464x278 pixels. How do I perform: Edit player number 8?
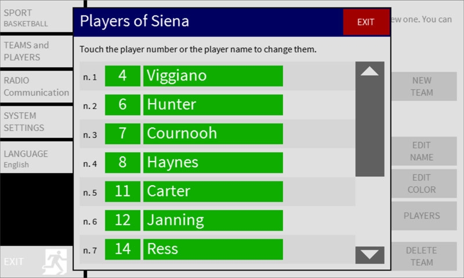(x=122, y=163)
